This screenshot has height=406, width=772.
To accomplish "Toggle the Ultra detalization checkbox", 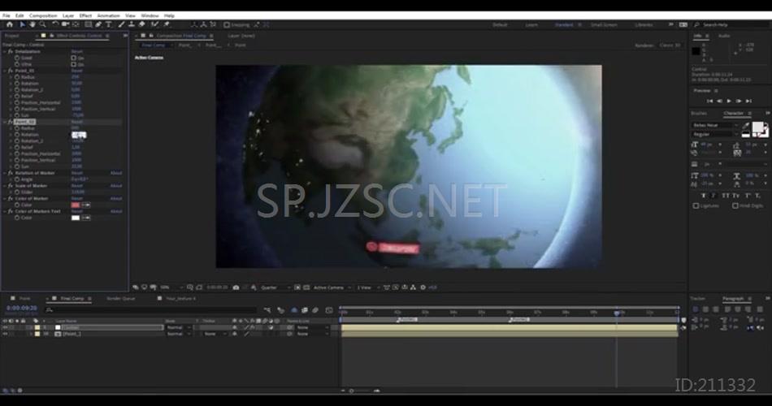I will [72, 64].
